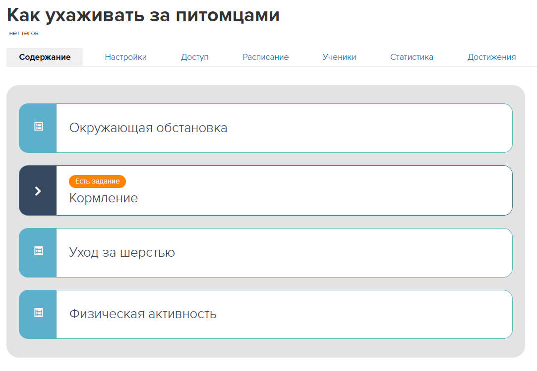Open the lesson titled Уход за шерстью
This screenshot has width=537, height=371.
pyautogui.click(x=122, y=253)
